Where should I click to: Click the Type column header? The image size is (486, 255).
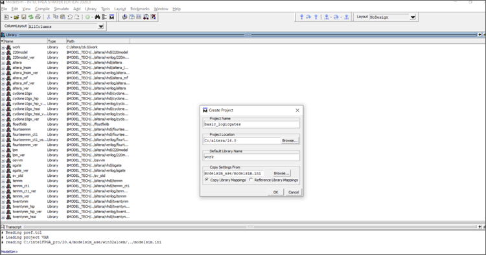[x=56, y=41]
